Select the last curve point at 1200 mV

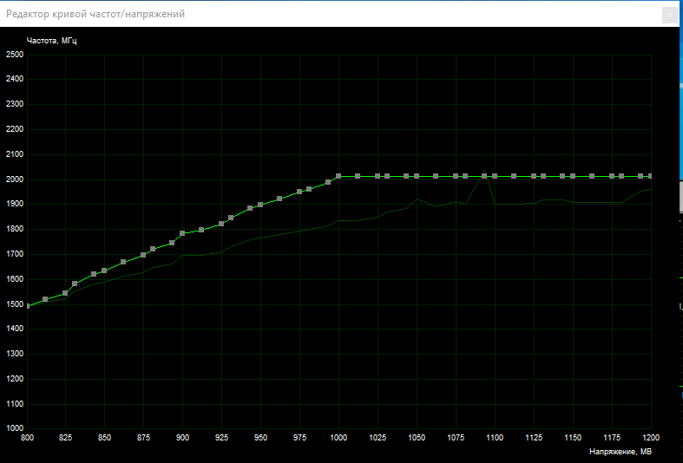[x=650, y=176]
